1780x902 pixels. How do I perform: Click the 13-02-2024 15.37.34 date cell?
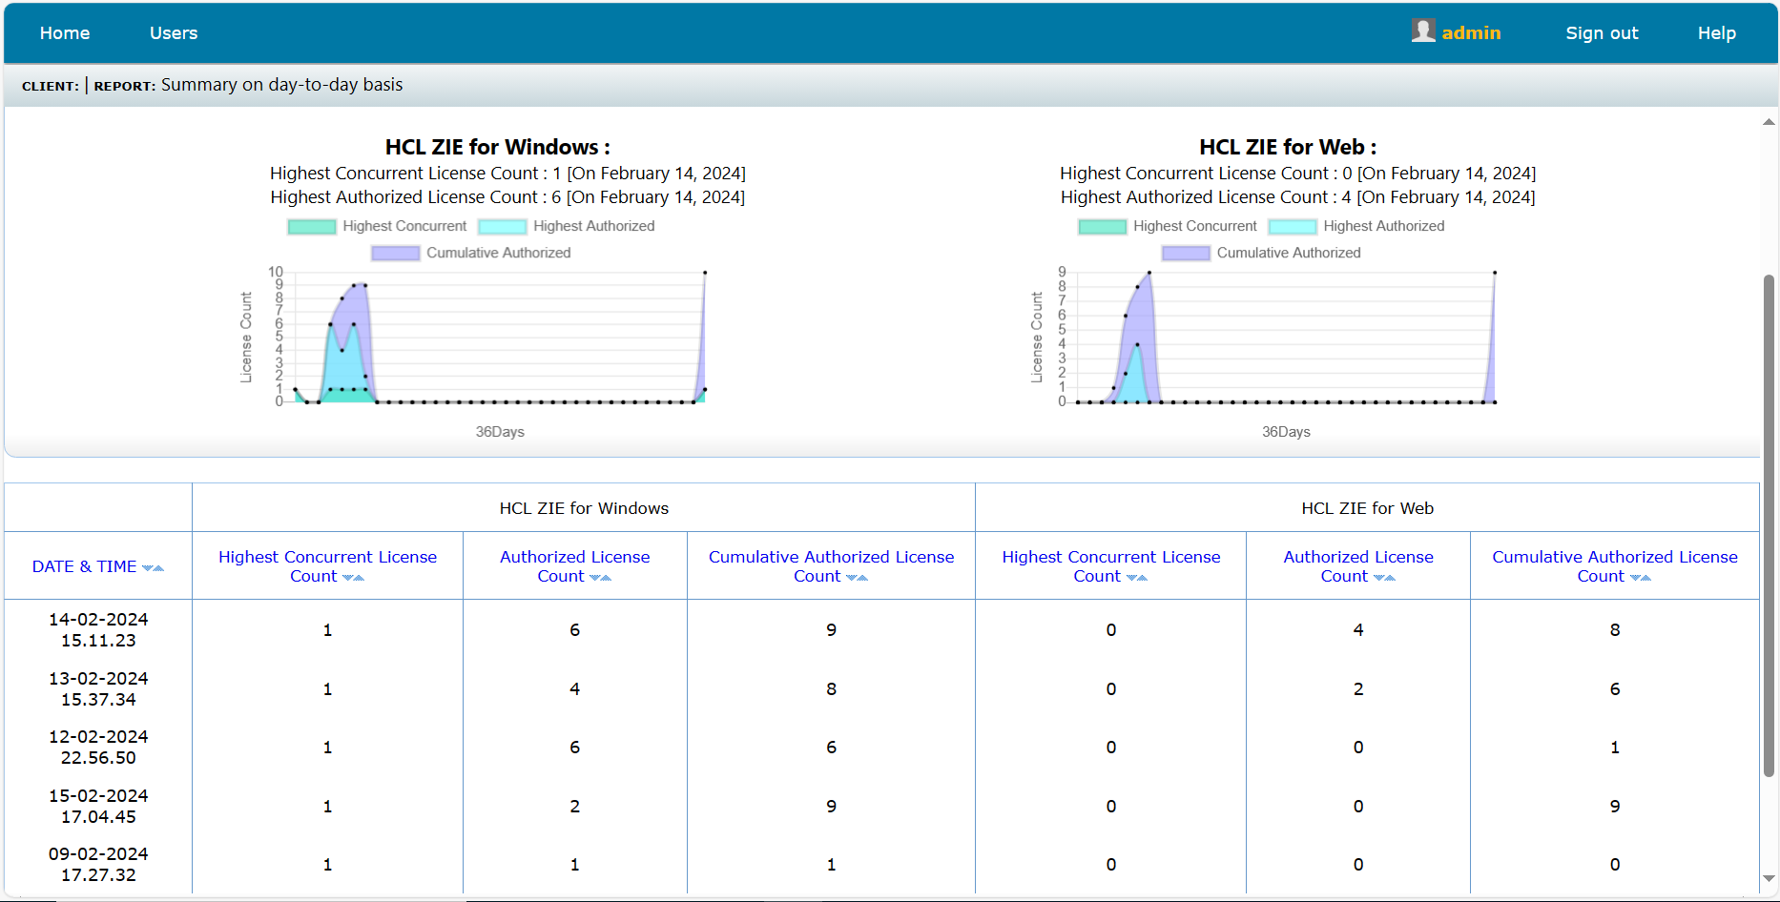click(x=98, y=689)
